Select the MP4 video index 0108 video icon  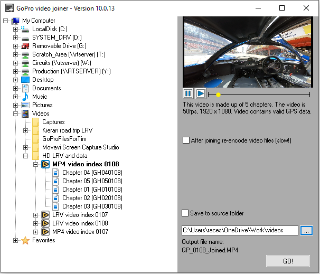tap(45, 164)
